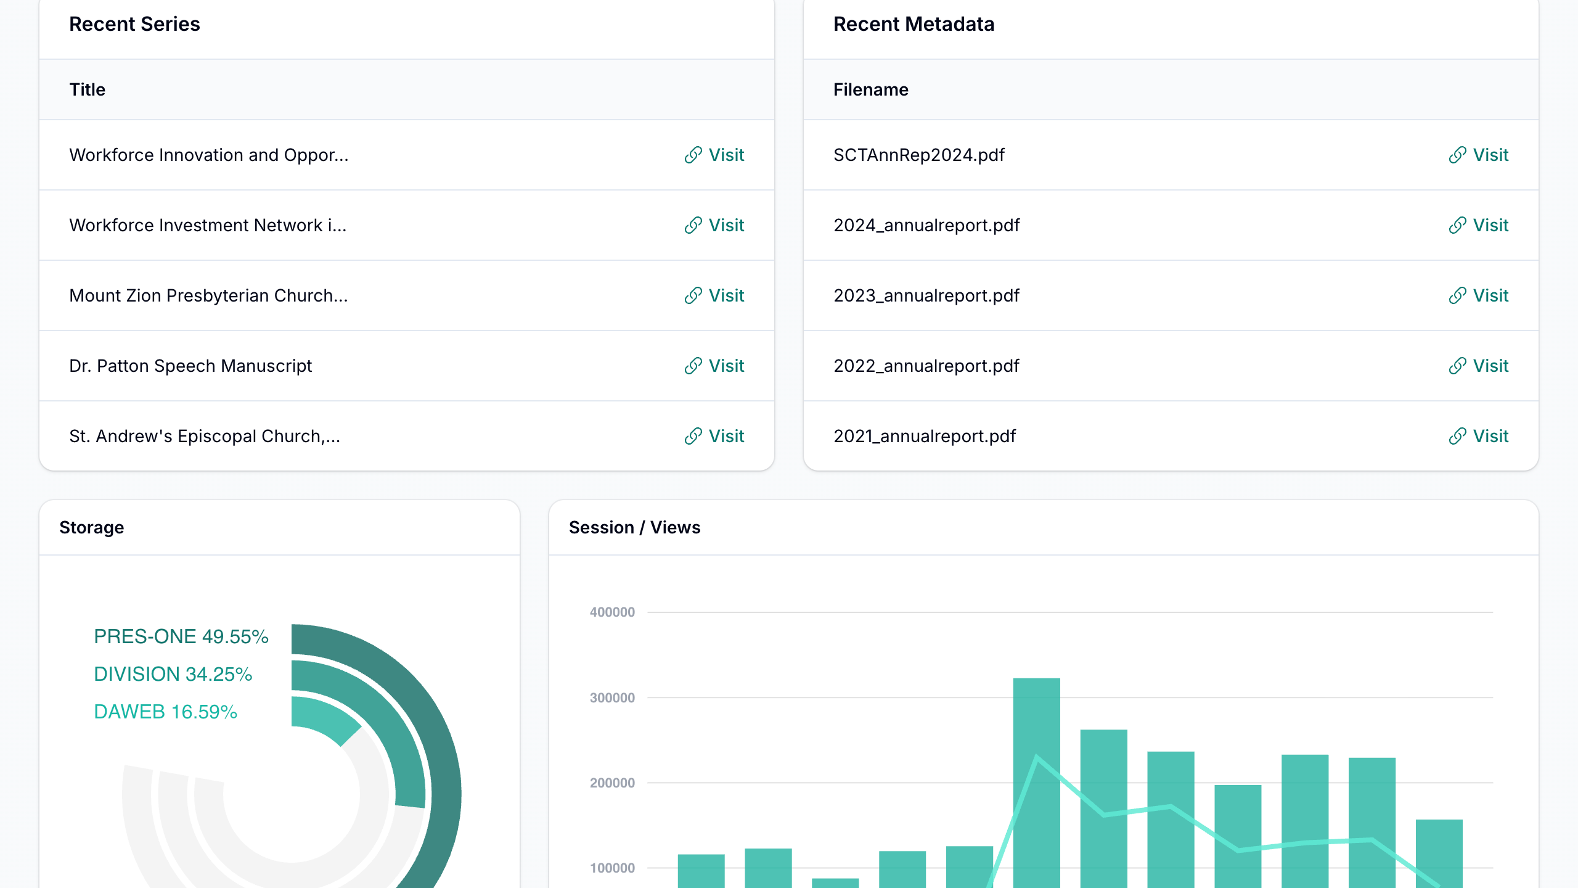Click link icon next to 2024_annualreport.pdf
Viewport: 1578px width, 888px height.
coord(1457,225)
